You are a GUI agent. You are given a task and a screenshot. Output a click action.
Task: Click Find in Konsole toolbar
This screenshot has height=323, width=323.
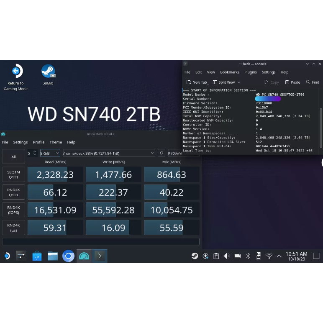tap(313, 82)
